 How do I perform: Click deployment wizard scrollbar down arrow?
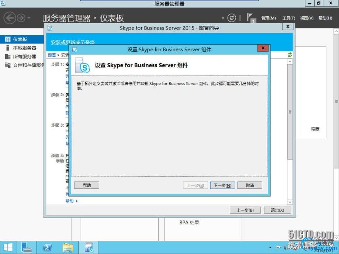click(290, 202)
